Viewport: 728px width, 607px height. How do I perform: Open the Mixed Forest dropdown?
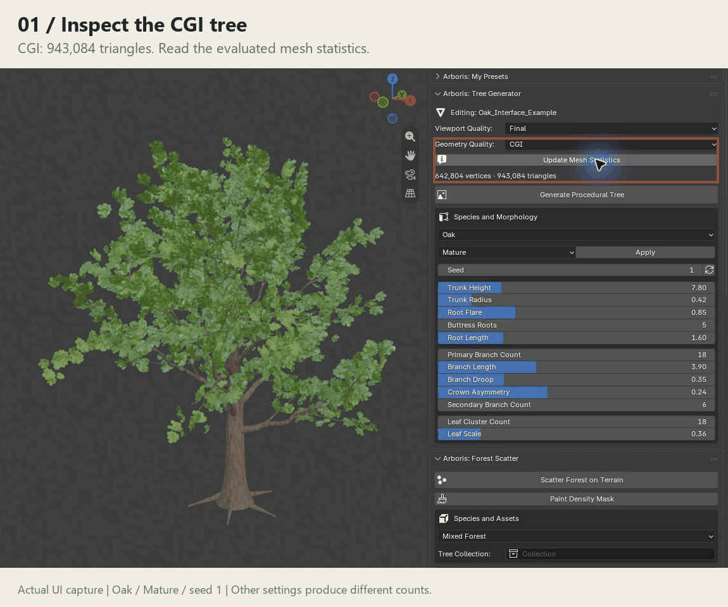[x=576, y=536]
